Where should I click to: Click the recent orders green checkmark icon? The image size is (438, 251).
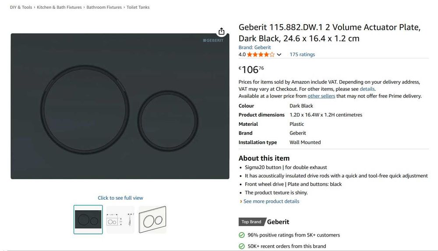tap(242, 246)
